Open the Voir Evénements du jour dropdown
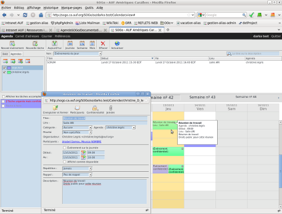The image size is (282, 214). pyautogui.click(x=78, y=53)
